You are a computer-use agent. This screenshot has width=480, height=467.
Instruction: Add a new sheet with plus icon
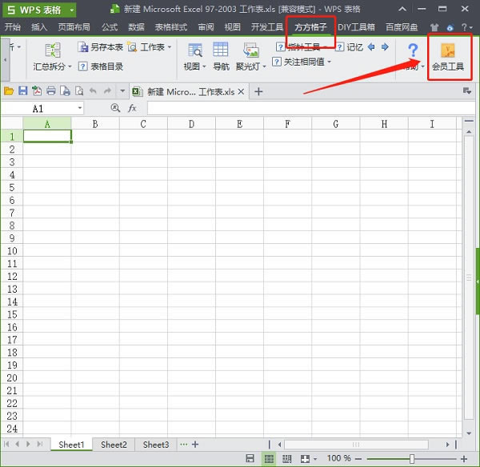(x=194, y=445)
